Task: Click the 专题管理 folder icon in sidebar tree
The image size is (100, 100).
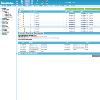Action: pos(2,19)
